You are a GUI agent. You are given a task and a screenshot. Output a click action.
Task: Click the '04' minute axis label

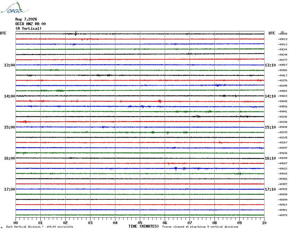[115, 223]
